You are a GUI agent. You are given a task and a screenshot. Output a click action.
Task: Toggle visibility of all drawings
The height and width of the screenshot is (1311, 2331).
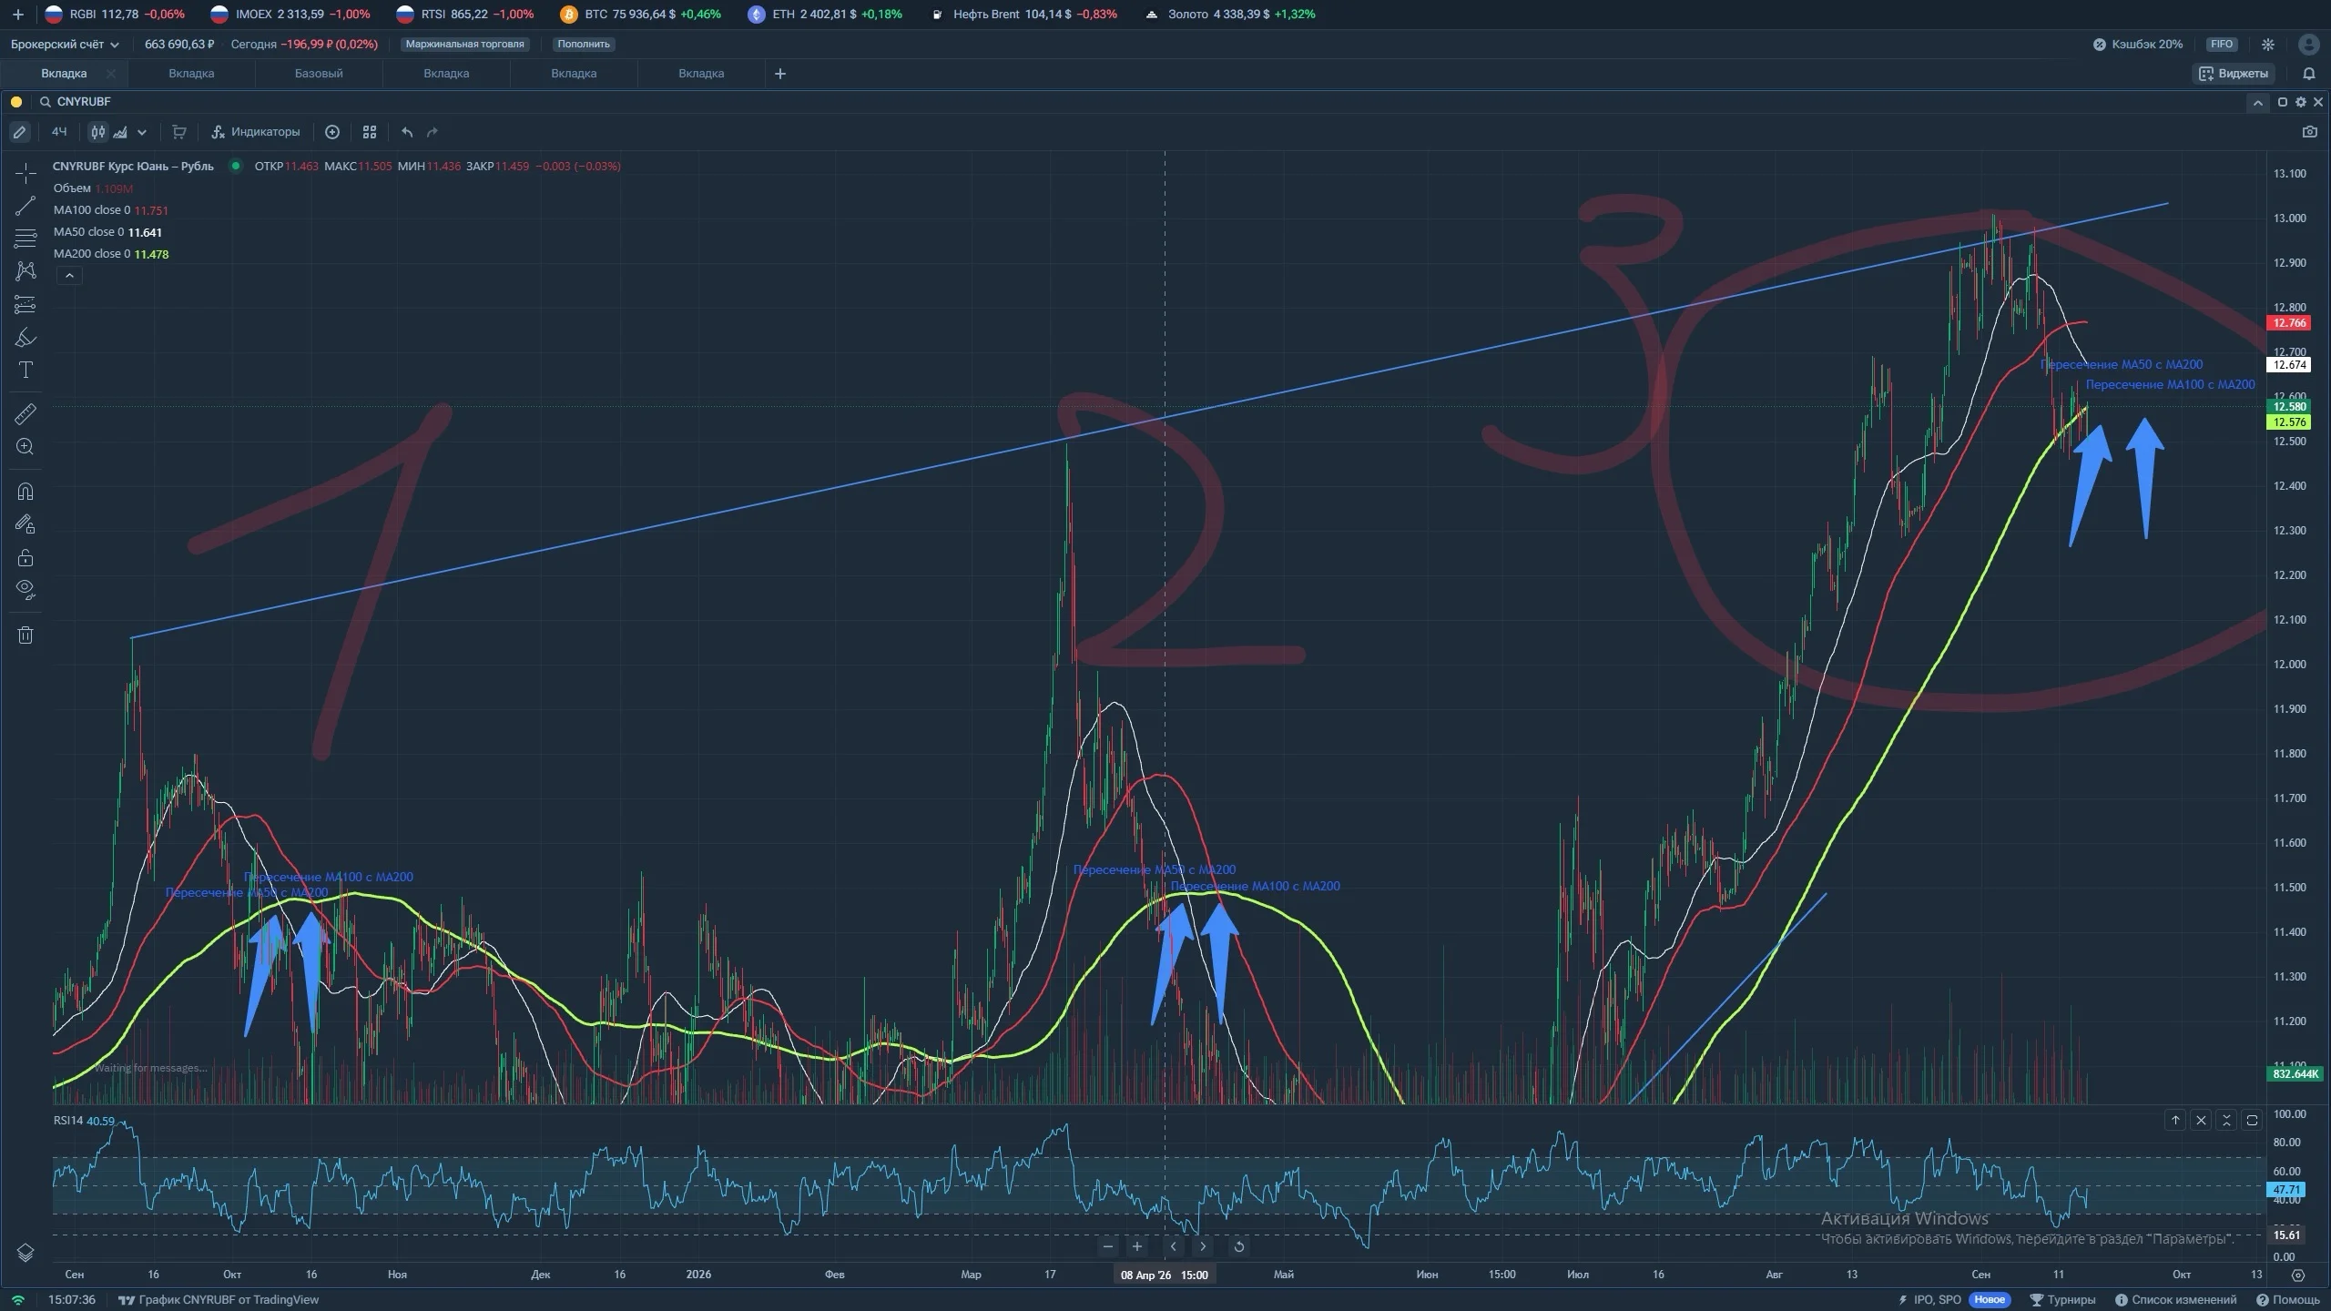click(25, 591)
